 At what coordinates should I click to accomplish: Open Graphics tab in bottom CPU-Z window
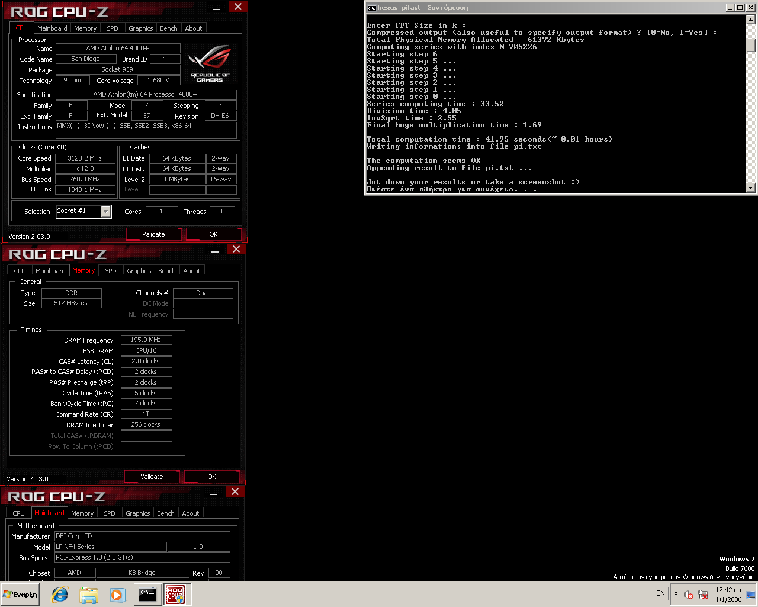tap(138, 513)
